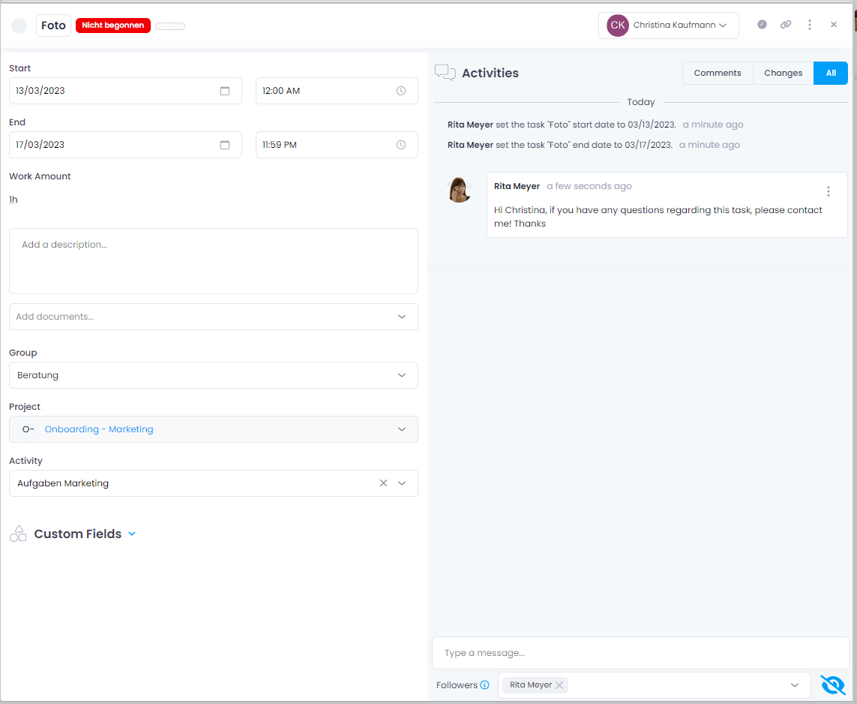The image size is (857, 704).
Task: Click the Work Amount value 1h
Action: click(x=13, y=200)
